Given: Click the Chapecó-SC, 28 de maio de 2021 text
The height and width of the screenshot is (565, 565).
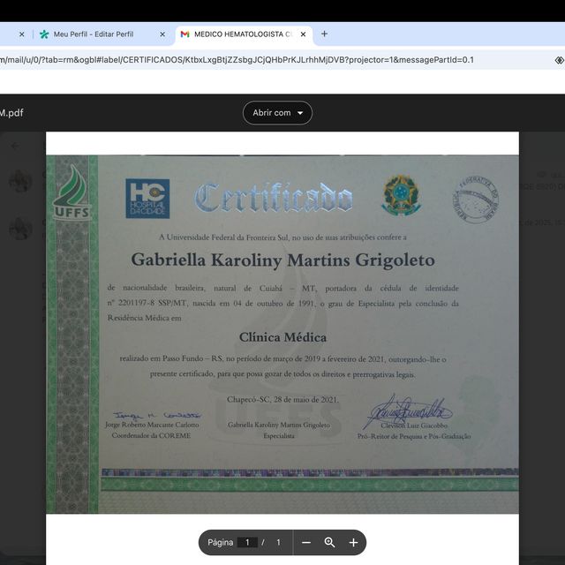Looking at the screenshot, I should (282, 400).
